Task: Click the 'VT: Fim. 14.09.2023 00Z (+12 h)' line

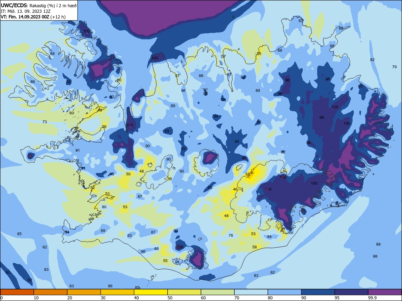Action: [33, 17]
